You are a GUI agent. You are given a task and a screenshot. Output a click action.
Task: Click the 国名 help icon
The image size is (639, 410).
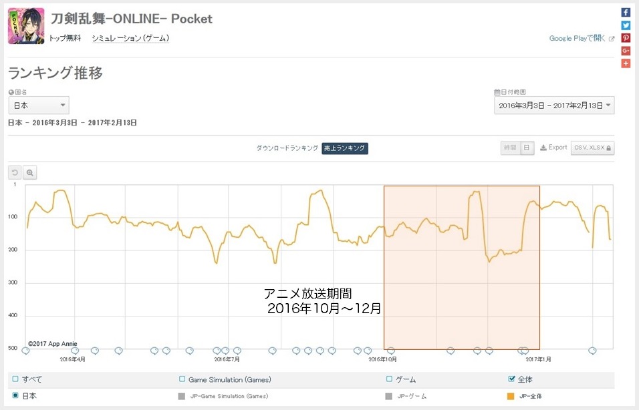(11, 92)
